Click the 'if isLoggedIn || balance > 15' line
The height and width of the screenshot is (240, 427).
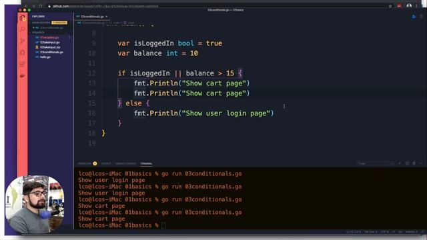pos(179,73)
